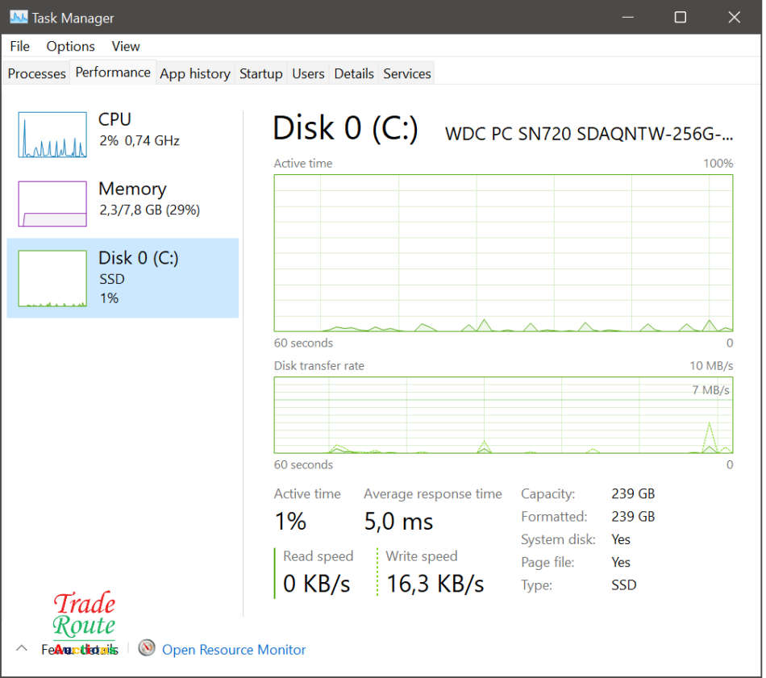Switch to the App history tab
This screenshot has height=678, width=766.
click(194, 73)
